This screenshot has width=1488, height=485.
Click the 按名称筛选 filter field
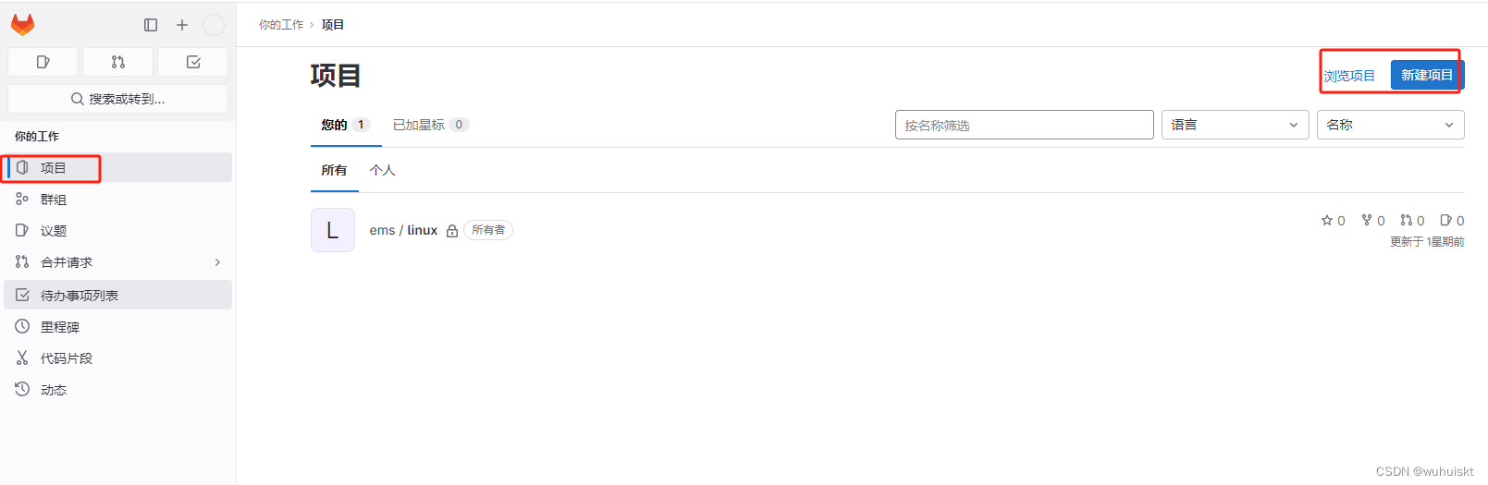[1024, 125]
